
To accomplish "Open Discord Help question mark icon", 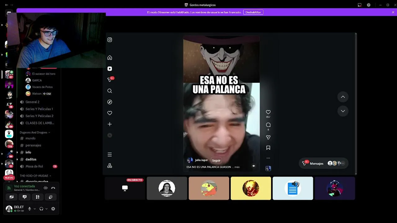I will (x=369, y=5).
